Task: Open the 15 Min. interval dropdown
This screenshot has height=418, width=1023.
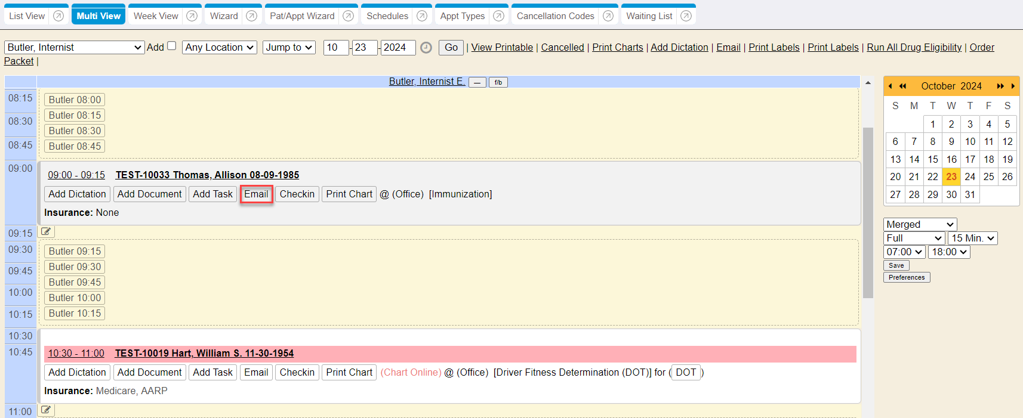Action: (972, 239)
